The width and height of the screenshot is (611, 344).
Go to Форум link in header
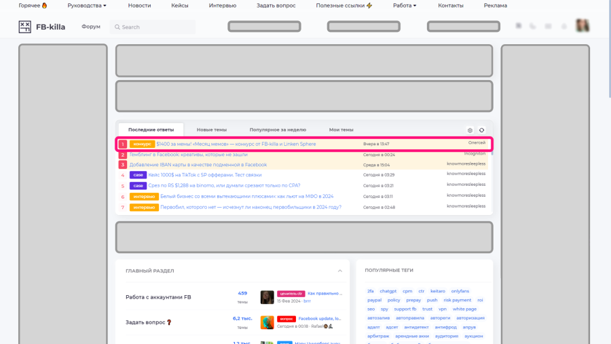pos(91,26)
